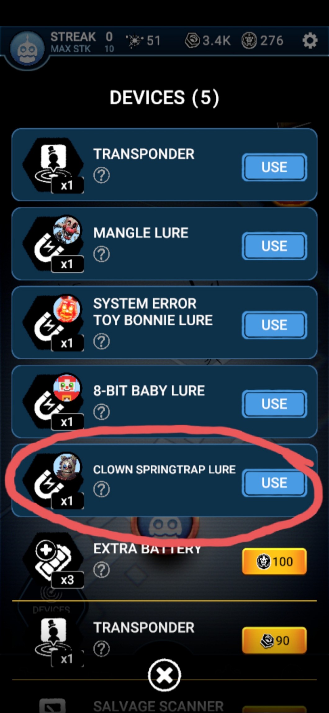Open settings gear icon
The width and height of the screenshot is (329, 713).
(310, 41)
